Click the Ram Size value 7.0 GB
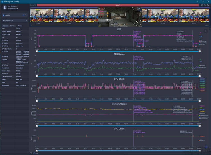The height and width of the screenshot is (155, 211). point(18,74)
